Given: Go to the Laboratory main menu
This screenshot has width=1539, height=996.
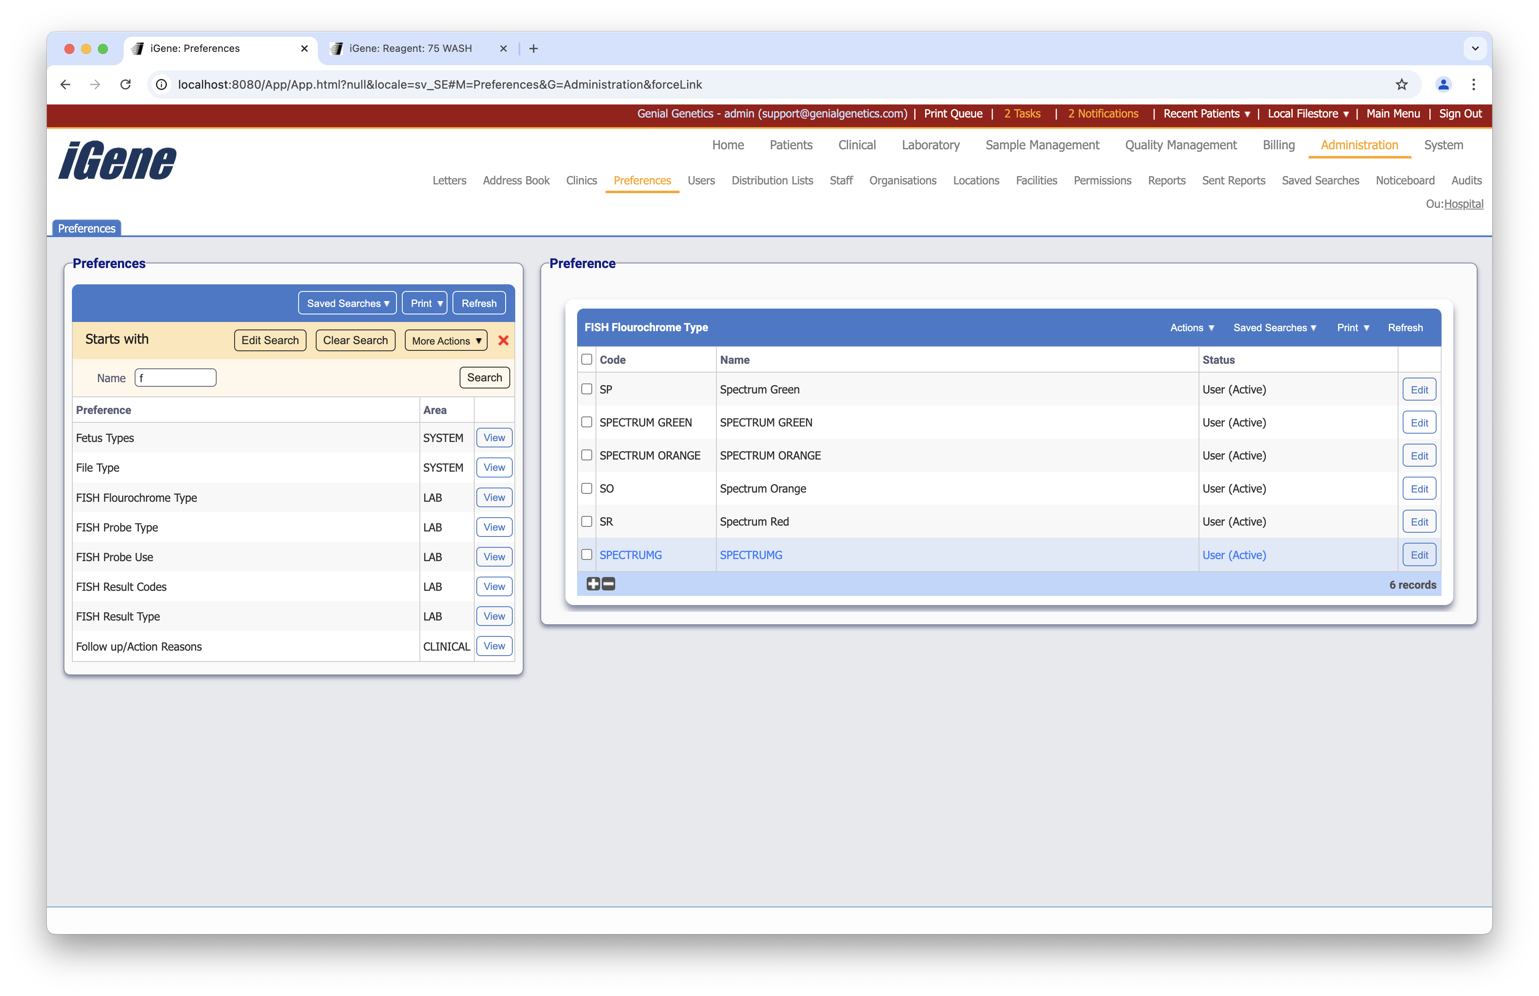Looking at the screenshot, I should coord(930,145).
